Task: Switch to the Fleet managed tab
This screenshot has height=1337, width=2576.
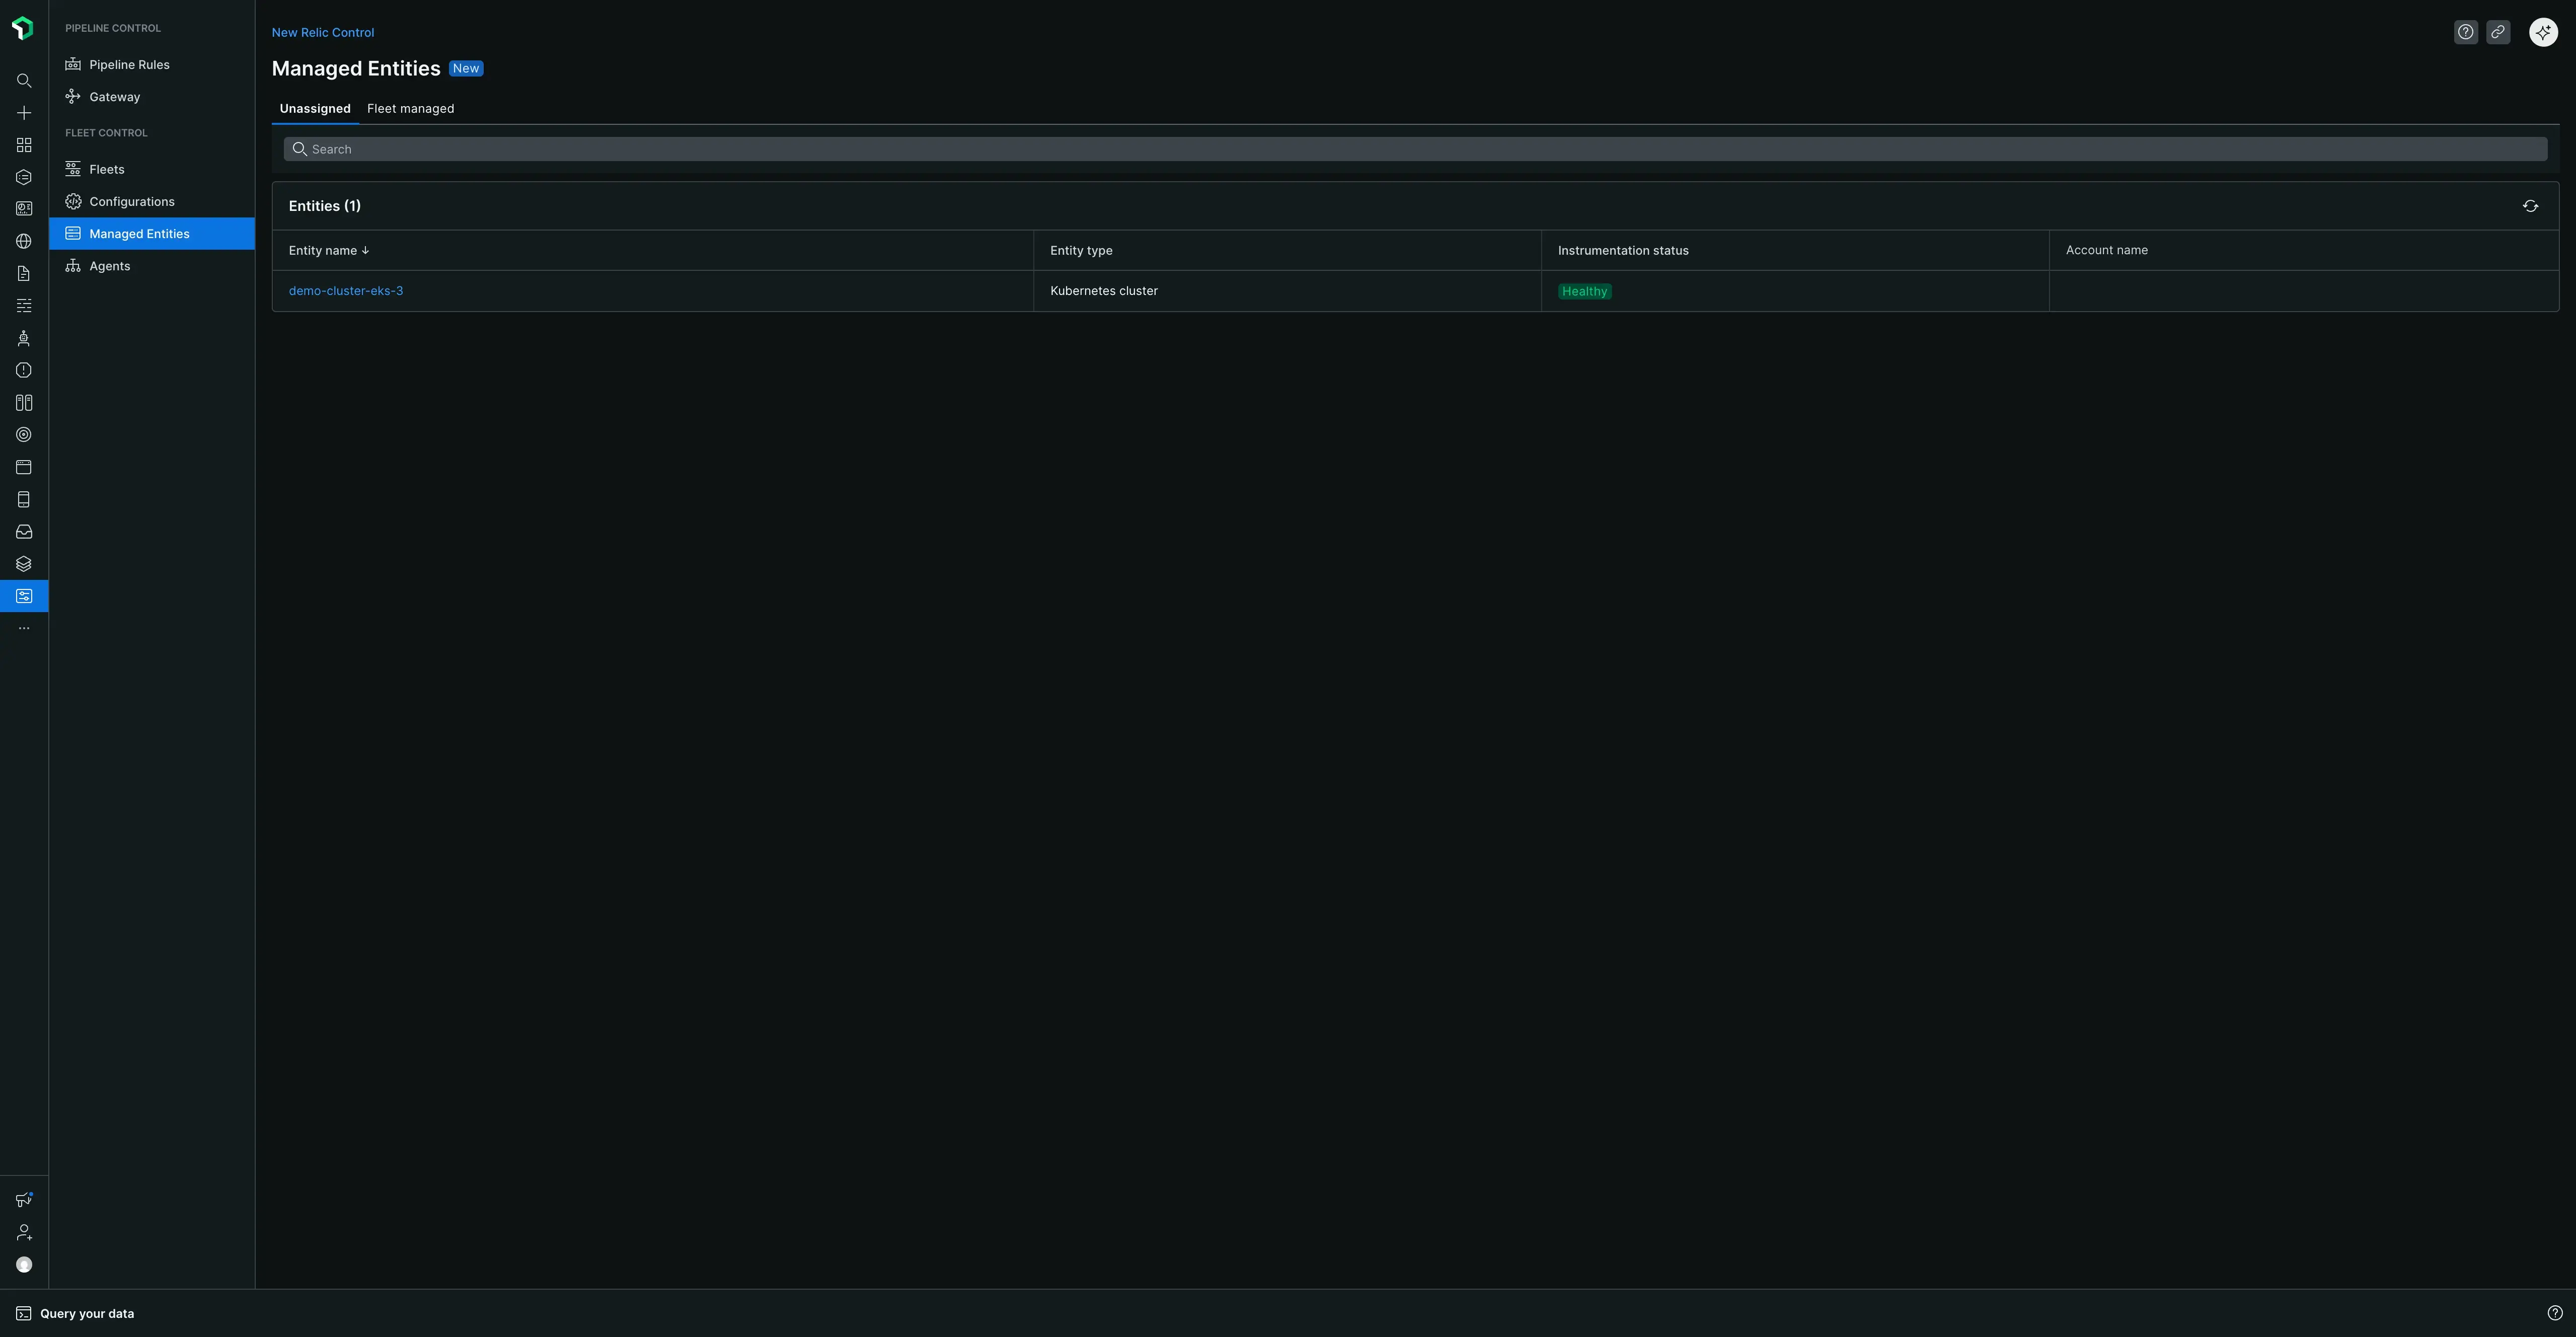Action: tap(410, 108)
